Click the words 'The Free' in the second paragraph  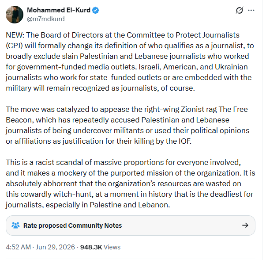click(233, 109)
